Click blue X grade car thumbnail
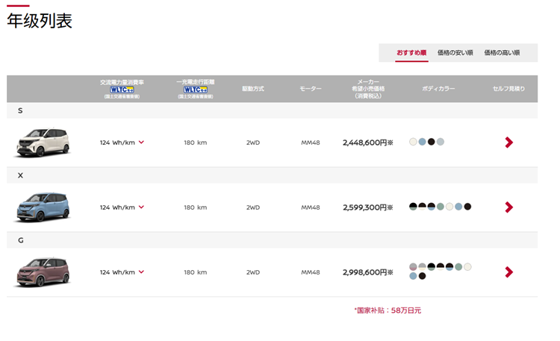 pyautogui.click(x=43, y=207)
